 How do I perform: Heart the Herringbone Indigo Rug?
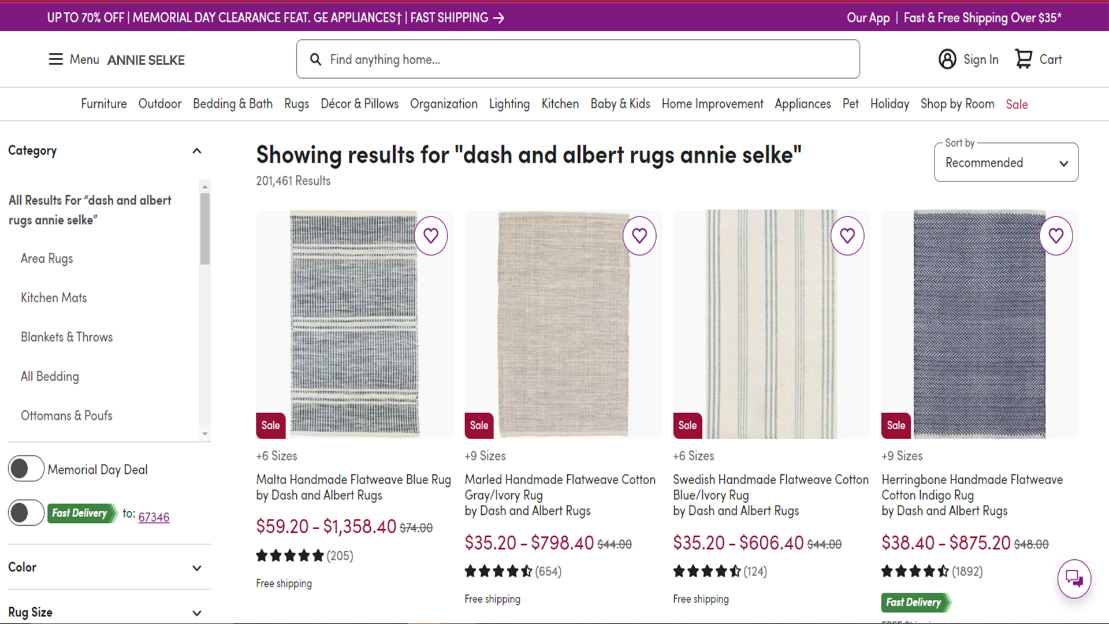point(1056,236)
